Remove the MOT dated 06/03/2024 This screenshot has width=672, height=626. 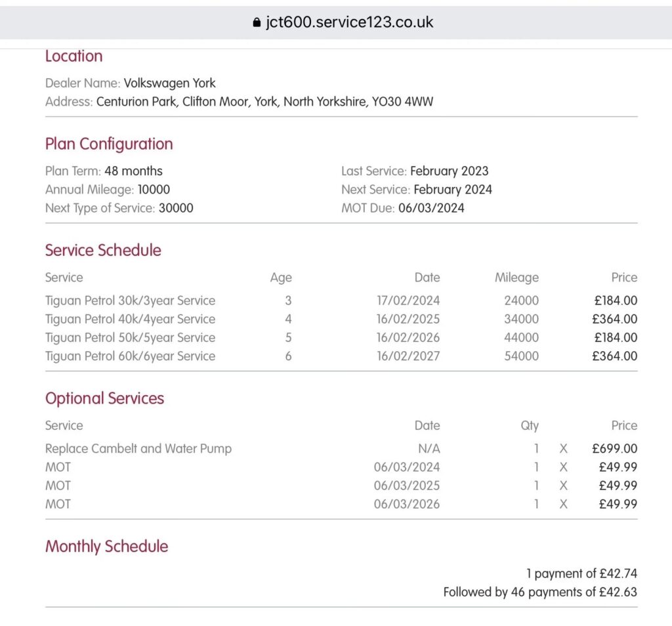563,467
